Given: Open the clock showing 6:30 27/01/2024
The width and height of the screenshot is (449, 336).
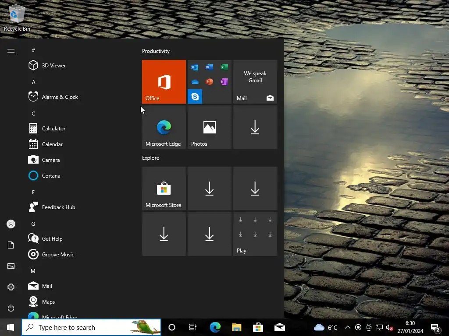Looking at the screenshot, I should point(410,327).
